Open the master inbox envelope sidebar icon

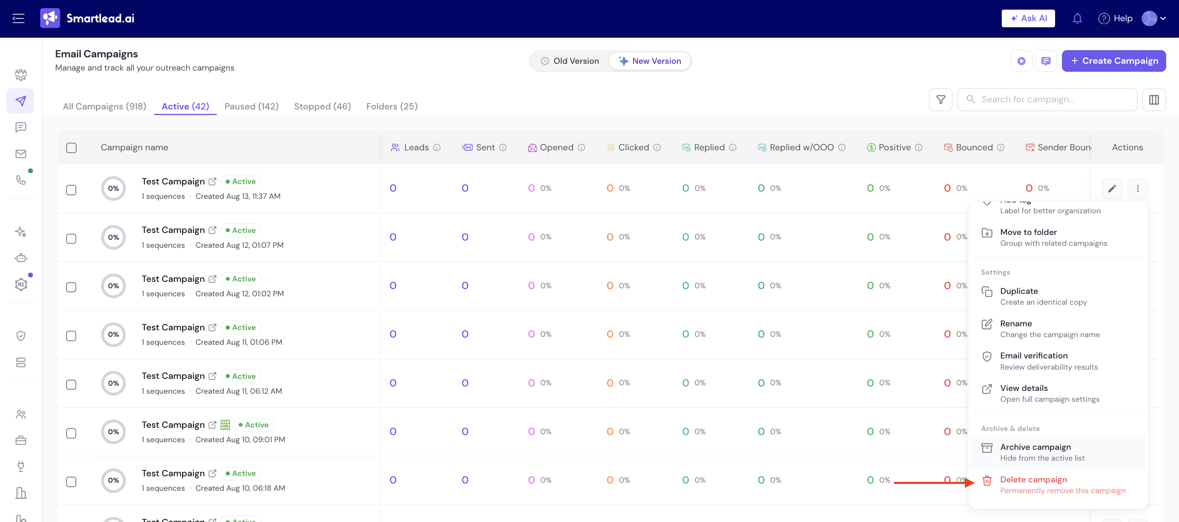[x=20, y=154]
